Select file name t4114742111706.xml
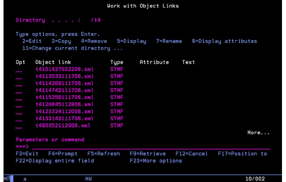Viewport: 286px width, 182px height. point(64,90)
